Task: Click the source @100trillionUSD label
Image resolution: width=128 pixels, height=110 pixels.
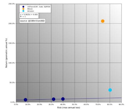Action: pos(32,21)
